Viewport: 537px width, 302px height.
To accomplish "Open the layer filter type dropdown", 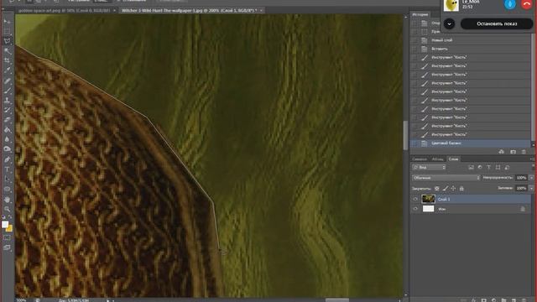I will pos(430,167).
